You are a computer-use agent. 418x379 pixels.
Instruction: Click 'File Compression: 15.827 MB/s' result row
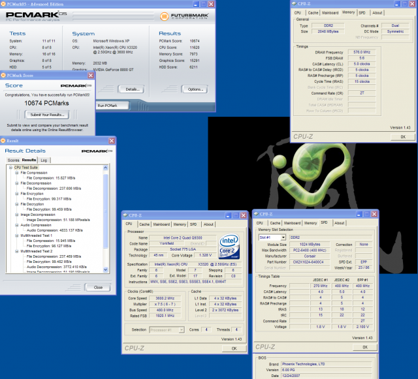click(51, 178)
